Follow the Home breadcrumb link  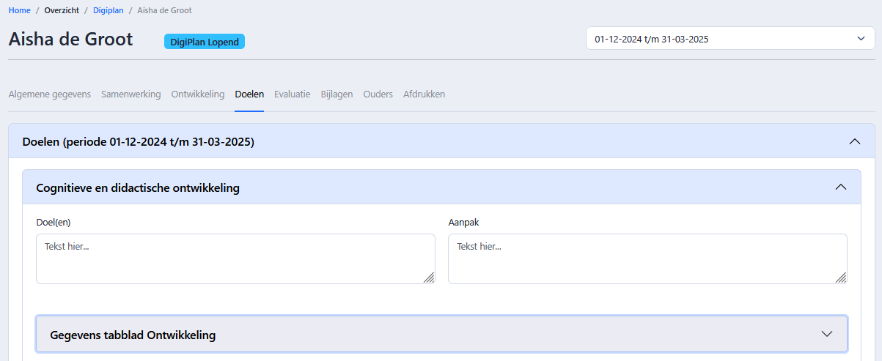pos(20,11)
